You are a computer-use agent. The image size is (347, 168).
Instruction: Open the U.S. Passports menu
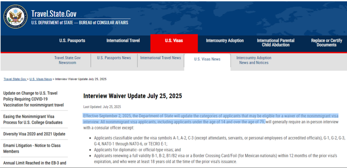72,40
